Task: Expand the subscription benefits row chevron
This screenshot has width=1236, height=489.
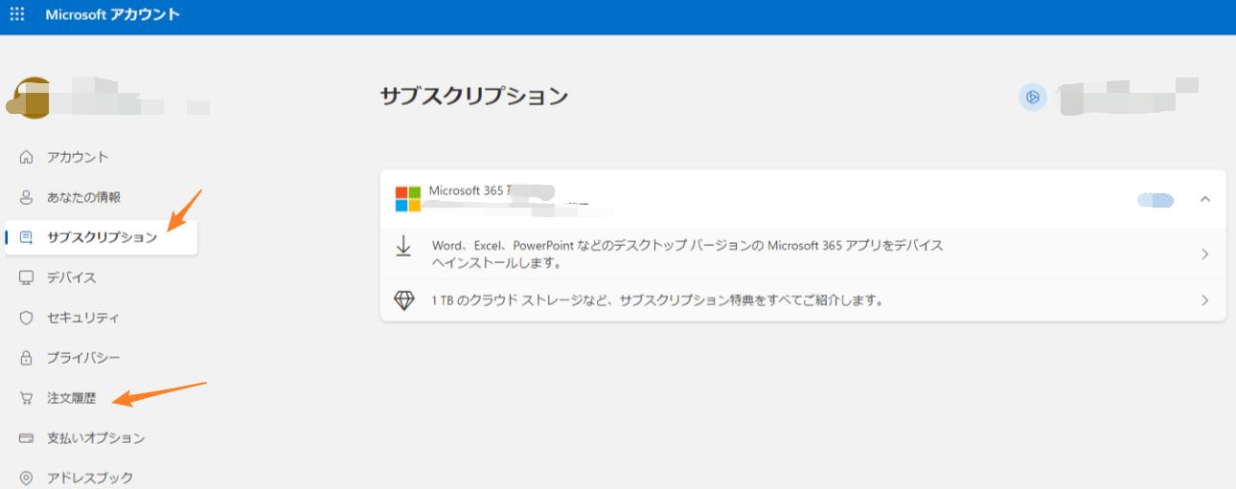Action: 1205,300
